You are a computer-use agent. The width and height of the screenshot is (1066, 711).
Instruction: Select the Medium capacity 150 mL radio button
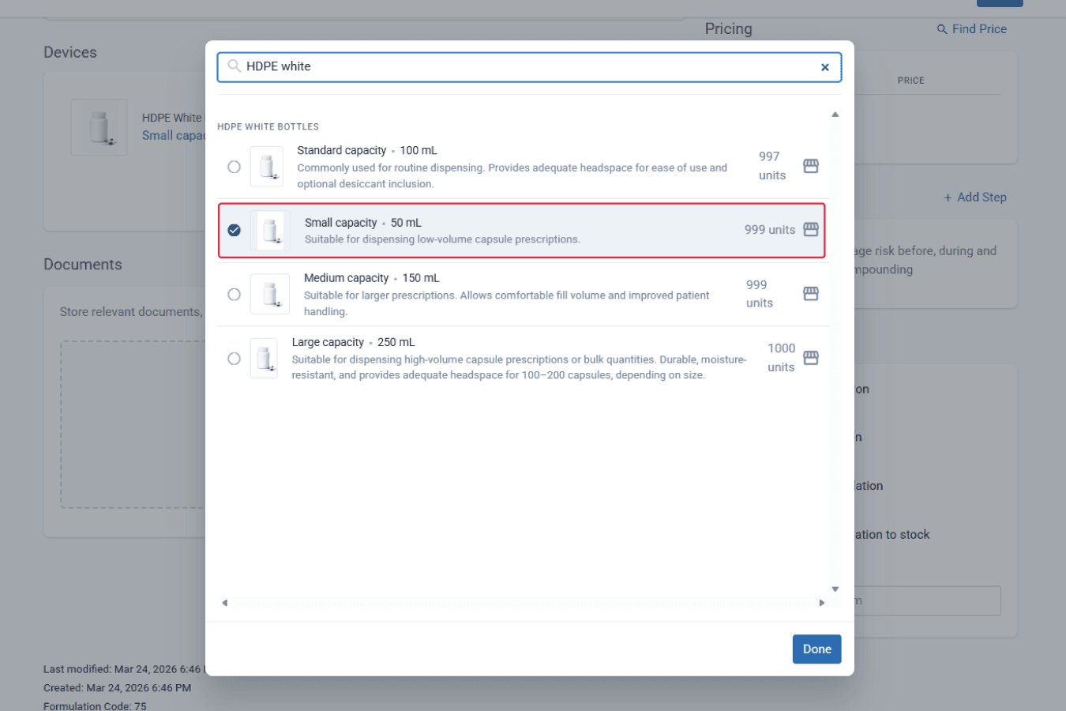coord(234,295)
